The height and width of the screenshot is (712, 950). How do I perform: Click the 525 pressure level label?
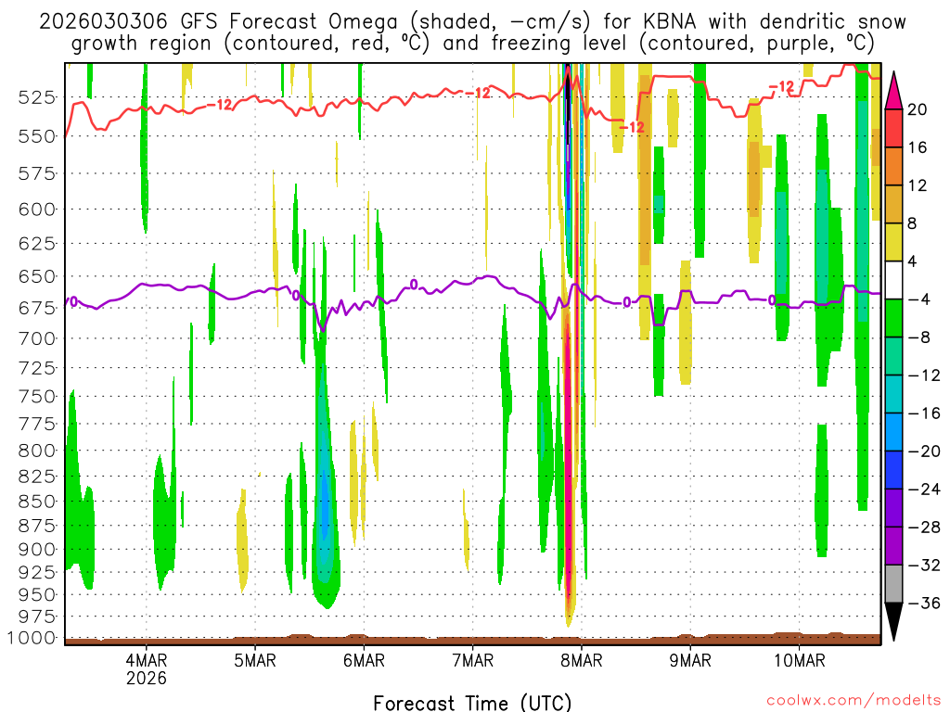[x=36, y=96]
